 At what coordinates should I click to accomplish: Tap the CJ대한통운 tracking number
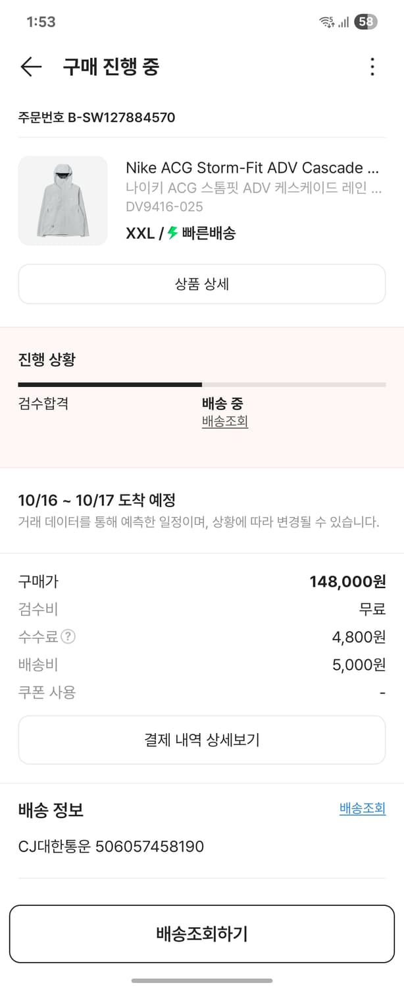coord(149,846)
